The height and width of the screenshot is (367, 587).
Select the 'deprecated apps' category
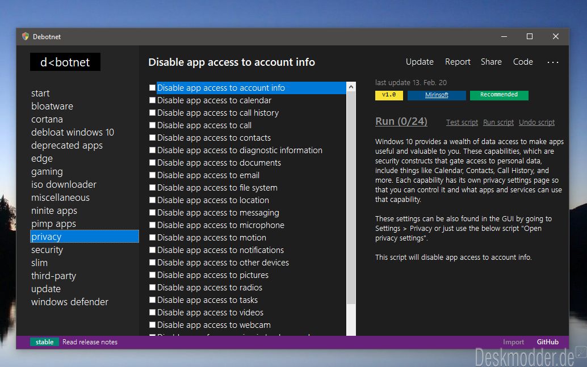point(67,146)
